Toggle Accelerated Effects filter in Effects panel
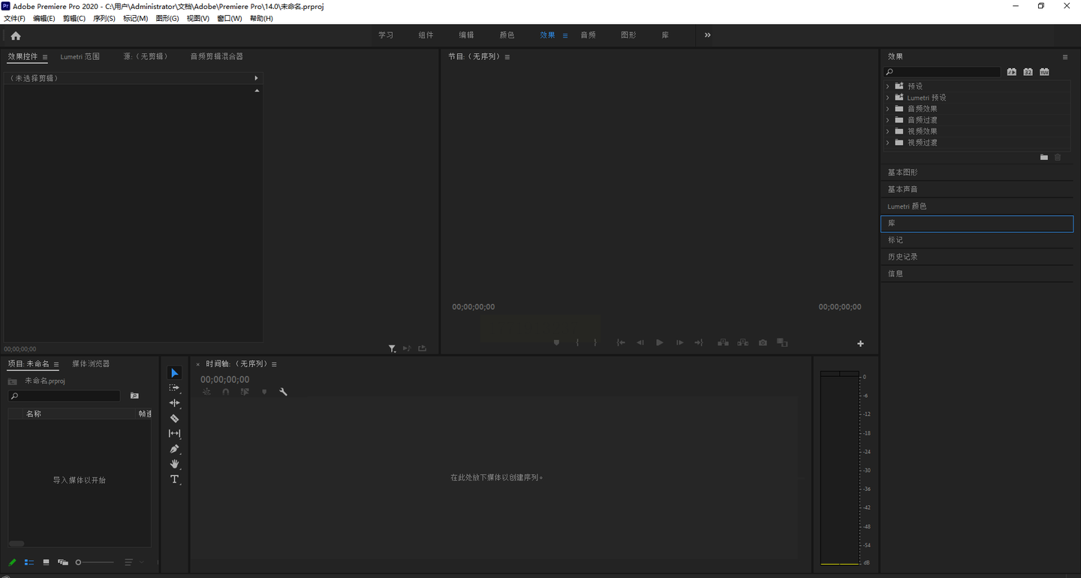The image size is (1081, 578). pyautogui.click(x=1012, y=72)
